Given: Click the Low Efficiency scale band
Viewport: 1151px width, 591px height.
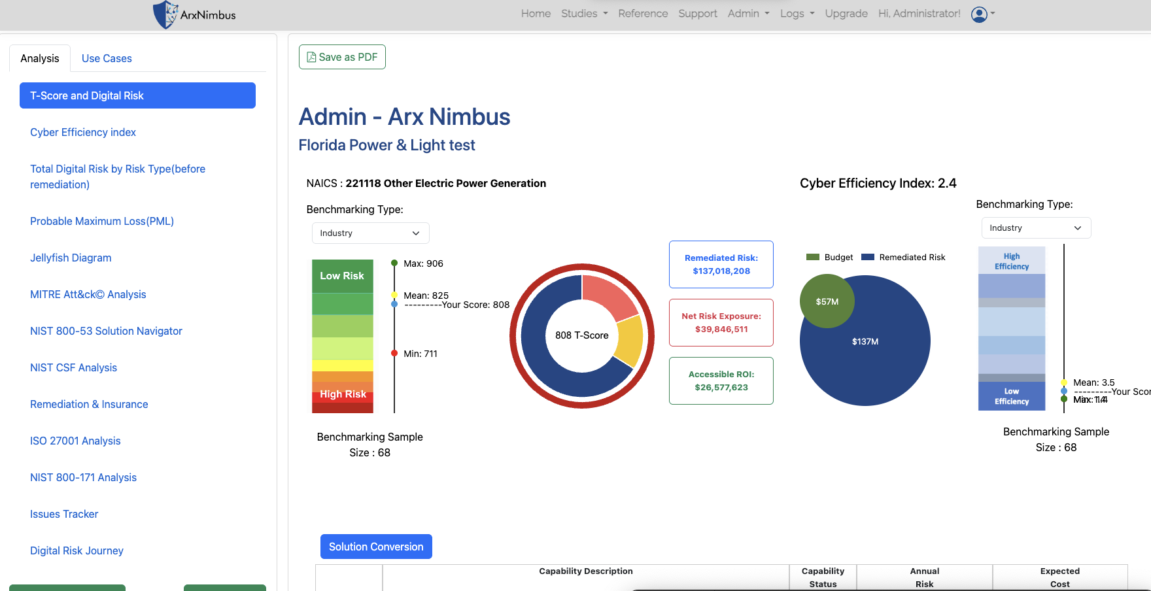Looking at the screenshot, I should point(1012,396).
